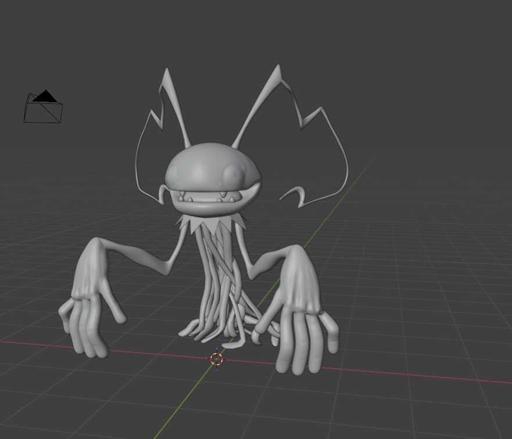Viewport: 512px width, 439px height.
Task: Select the camera object in the viewport
Action: [x=43, y=107]
